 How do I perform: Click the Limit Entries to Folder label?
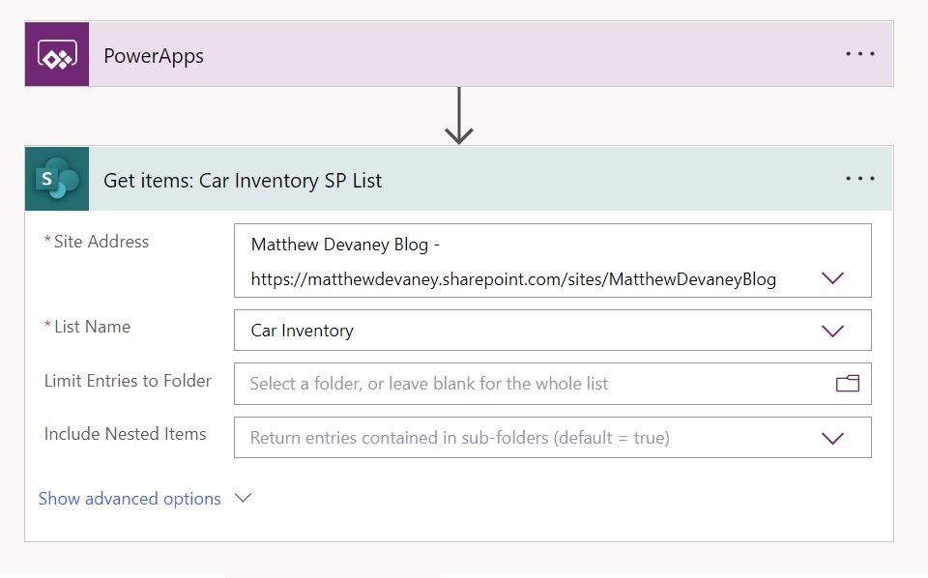pos(128,381)
